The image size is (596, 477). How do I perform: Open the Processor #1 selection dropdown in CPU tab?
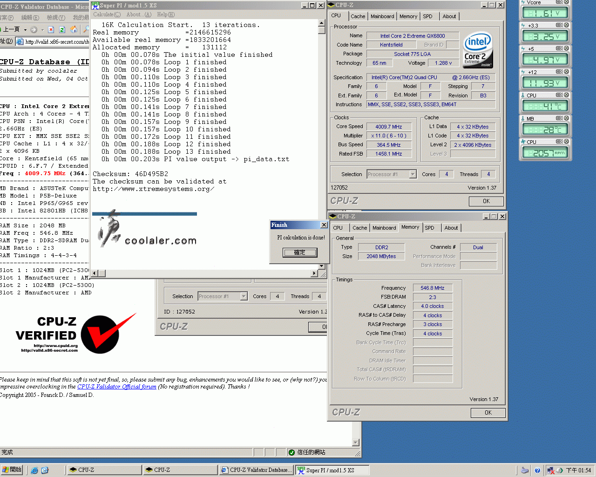coord(413,174)
